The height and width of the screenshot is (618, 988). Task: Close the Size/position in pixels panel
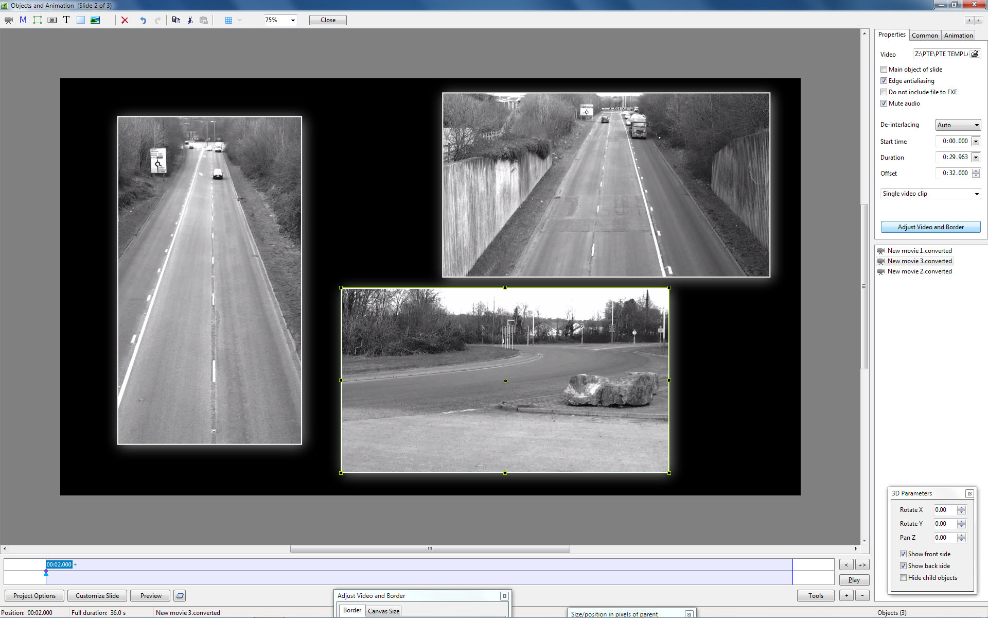(x=689, y=614)
